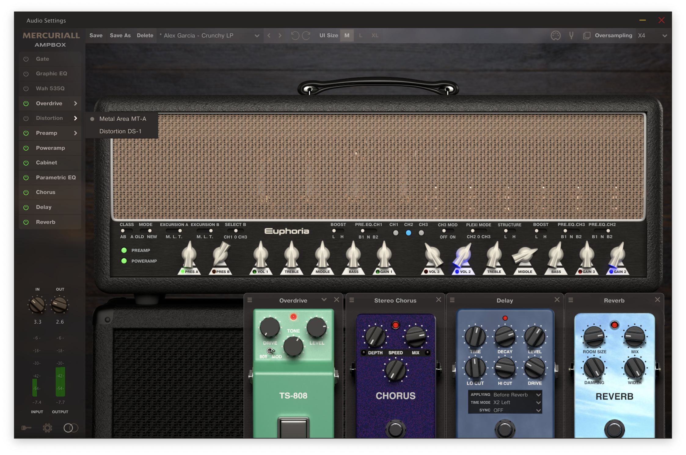Screen dimensions: 686x455
Task: Close the Reverb pedal panel
Action: coord(657,300)
